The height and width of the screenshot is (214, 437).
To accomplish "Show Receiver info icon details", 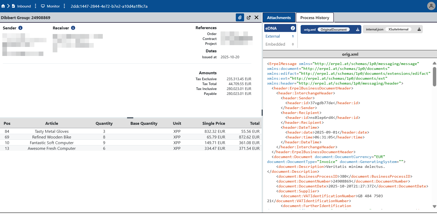I will (x=73, y=28).
